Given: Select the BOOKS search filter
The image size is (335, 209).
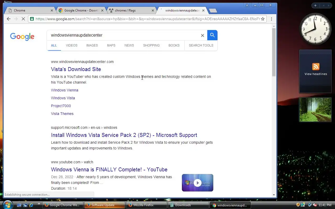Looking at the screenshot, I should 174,45.
